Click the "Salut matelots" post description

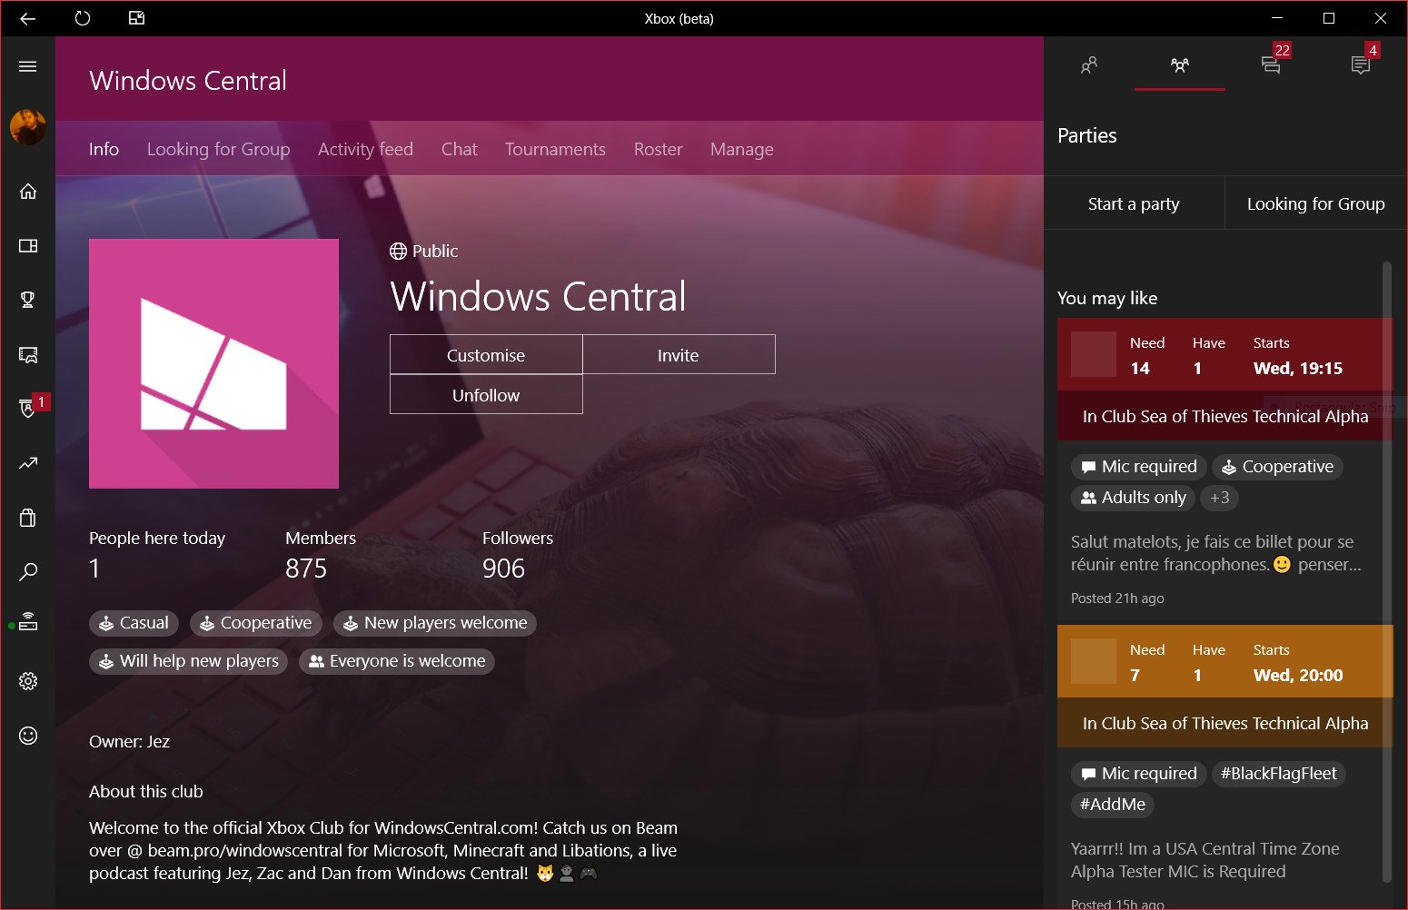[x=1215, y=553]
